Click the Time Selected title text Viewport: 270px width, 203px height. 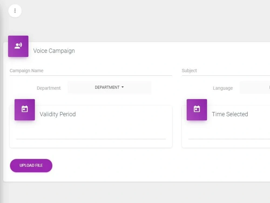(x=230, y=114)
